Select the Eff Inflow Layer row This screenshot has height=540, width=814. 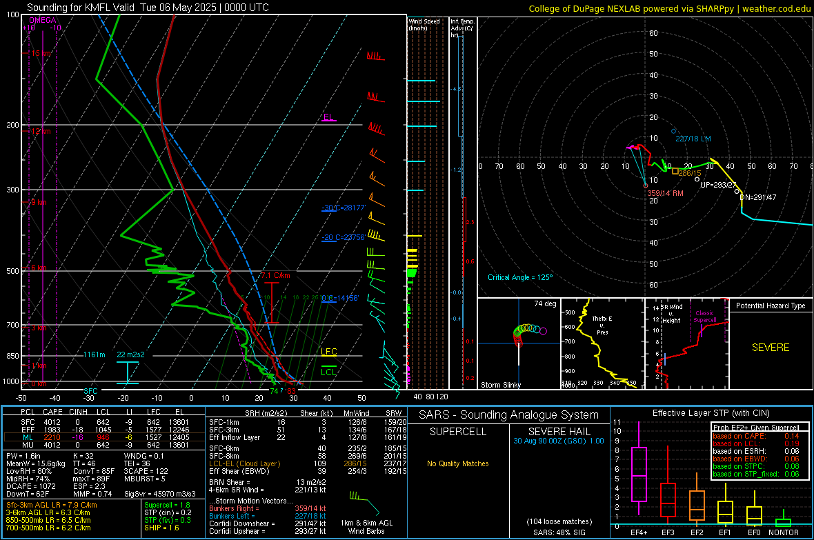[308, 437]
